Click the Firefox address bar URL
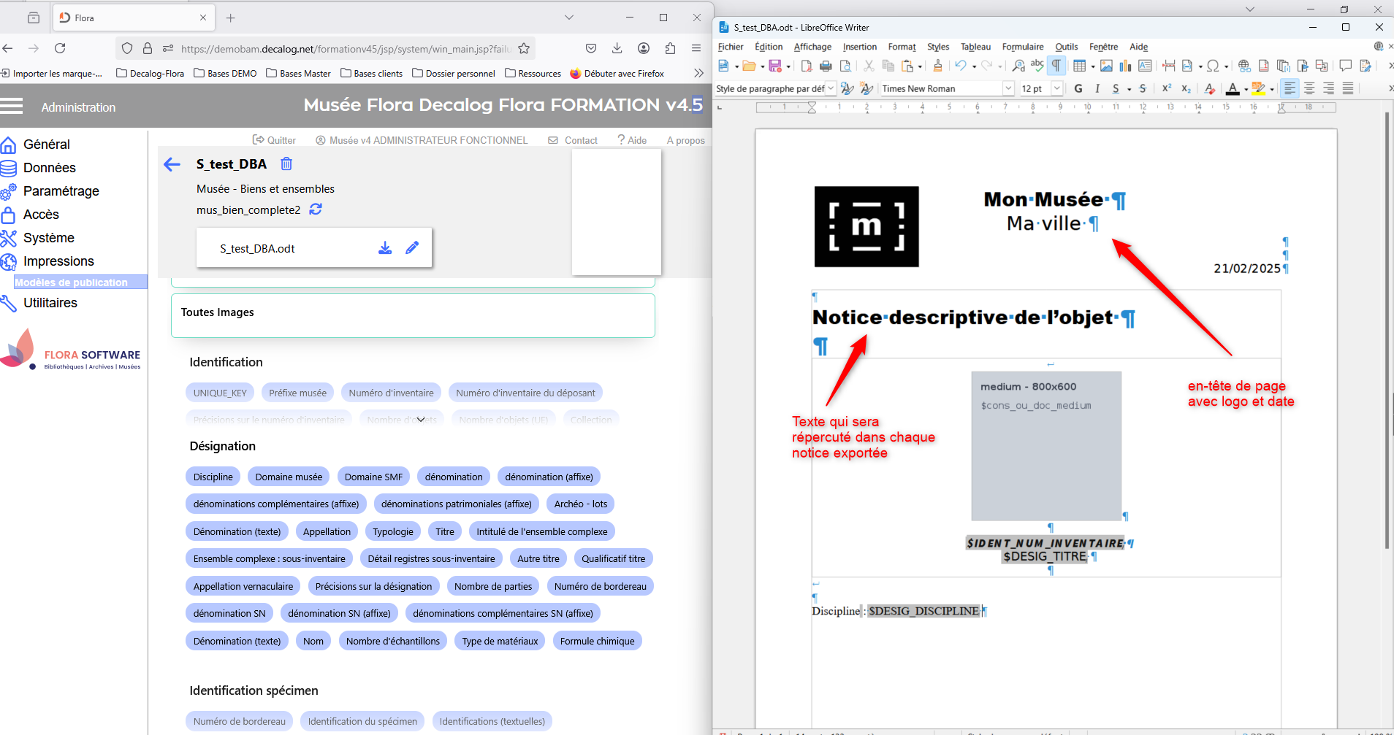 [345, 49]
